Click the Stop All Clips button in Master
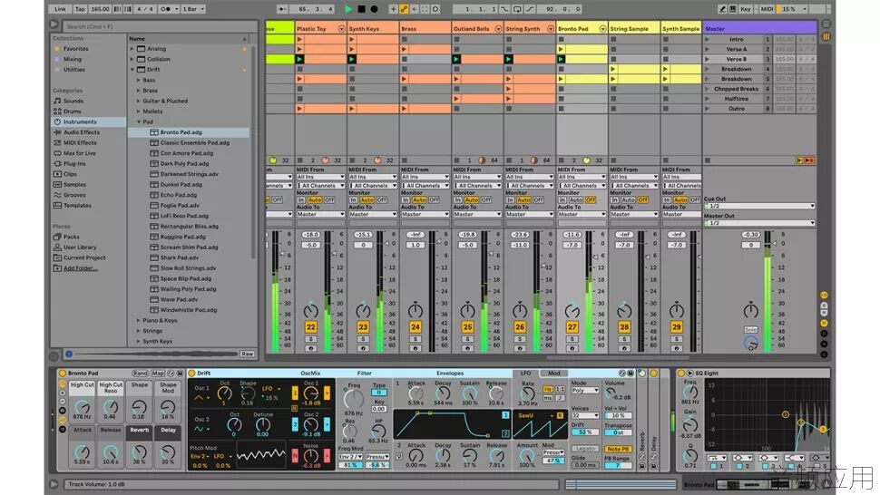Image resolution: width=880 pixels, height=495 pixels. click(x=708, y=160)
